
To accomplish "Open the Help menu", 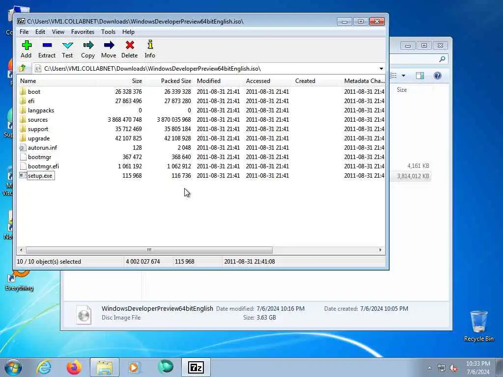I will click(128, 32).
